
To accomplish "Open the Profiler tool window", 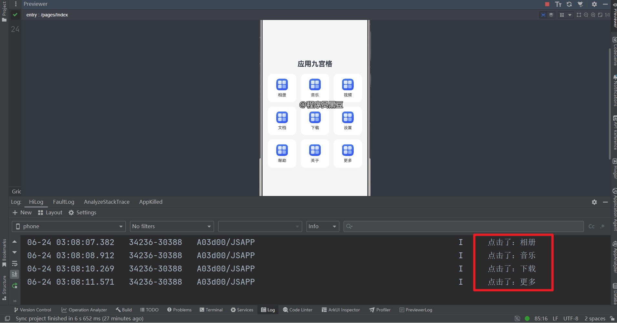I will click(x=380, y=310).
